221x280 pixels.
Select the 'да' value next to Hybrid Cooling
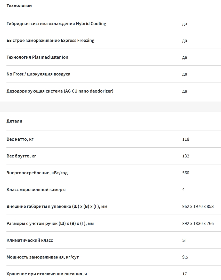pos(184,24)
